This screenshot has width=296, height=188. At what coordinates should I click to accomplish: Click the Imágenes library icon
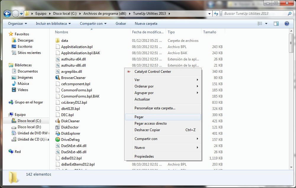pos(14,77)
